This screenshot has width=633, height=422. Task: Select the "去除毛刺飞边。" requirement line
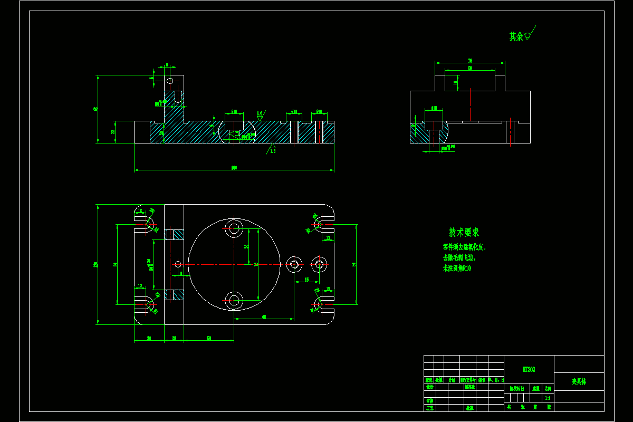coord(459,257)
